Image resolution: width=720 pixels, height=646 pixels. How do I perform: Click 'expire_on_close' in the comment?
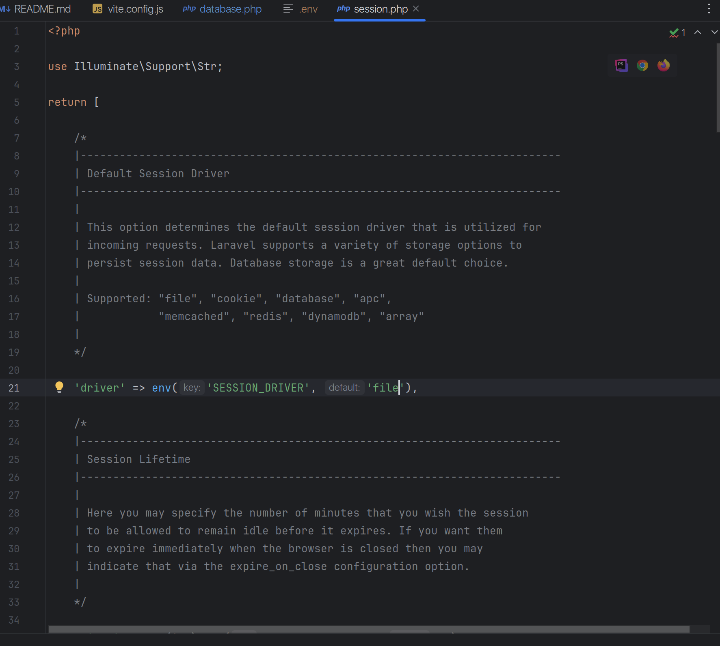click(279, 566)
